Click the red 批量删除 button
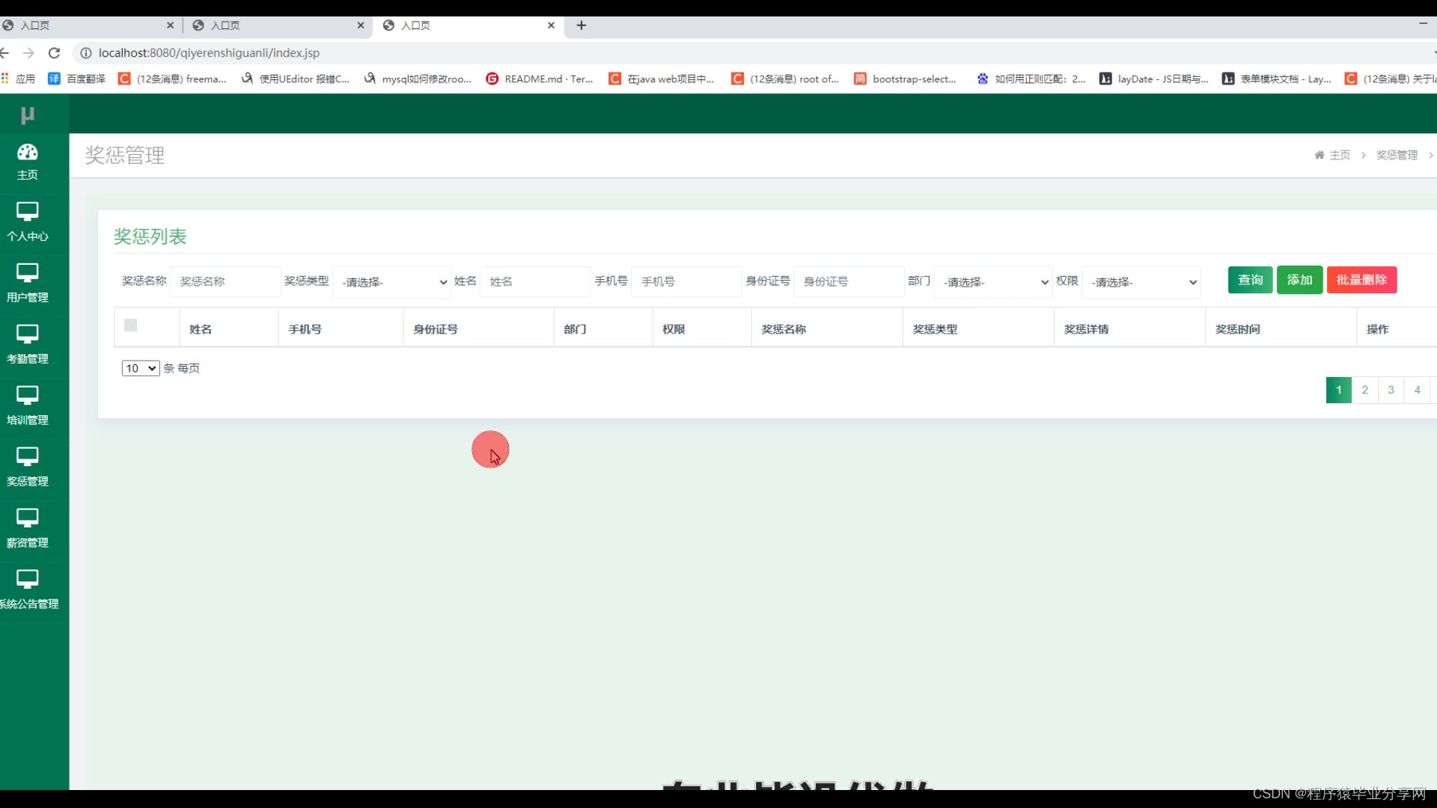Viewport: 1437px width, 808px height. (1361, 280)
